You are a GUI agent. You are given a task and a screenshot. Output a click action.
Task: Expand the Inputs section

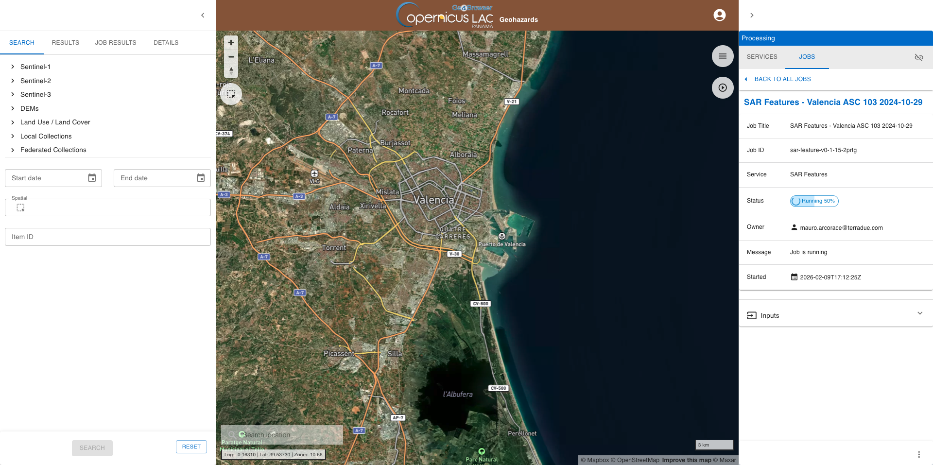point(919,313)
